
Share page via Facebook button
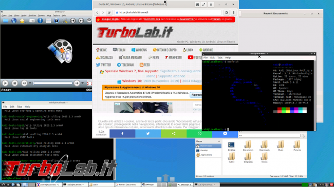[x=122, y=133]
